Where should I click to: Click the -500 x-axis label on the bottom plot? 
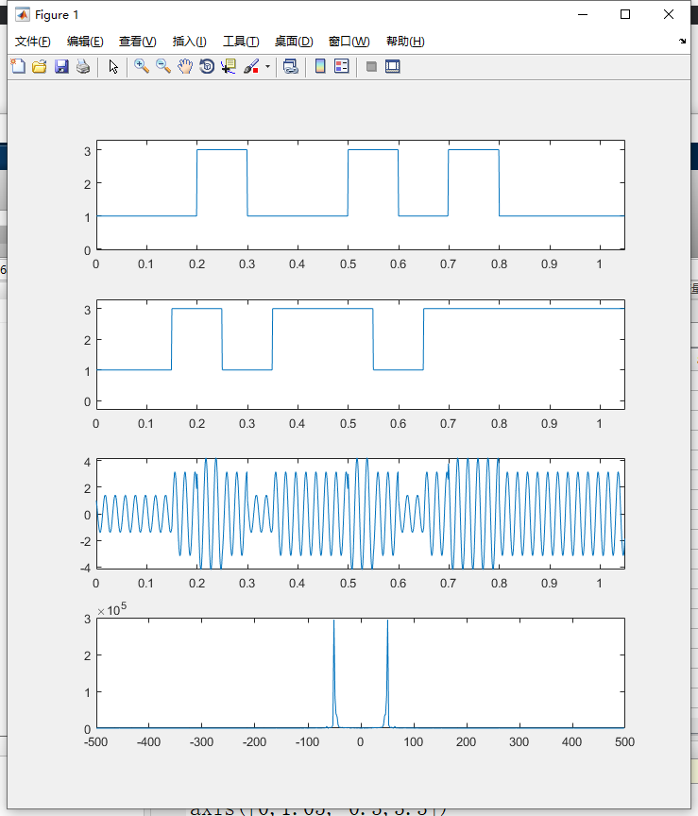coord(96,742)
